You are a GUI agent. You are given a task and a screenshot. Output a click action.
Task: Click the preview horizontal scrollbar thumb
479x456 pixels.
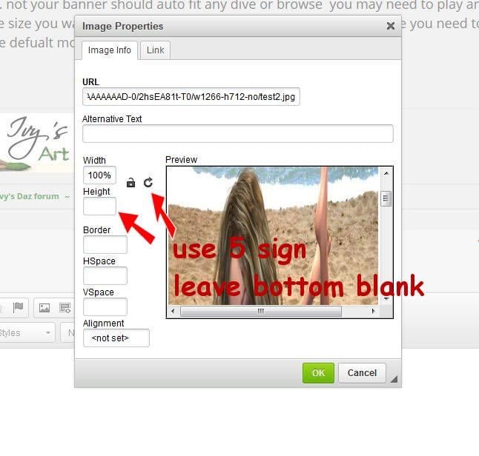pos(261,311)
